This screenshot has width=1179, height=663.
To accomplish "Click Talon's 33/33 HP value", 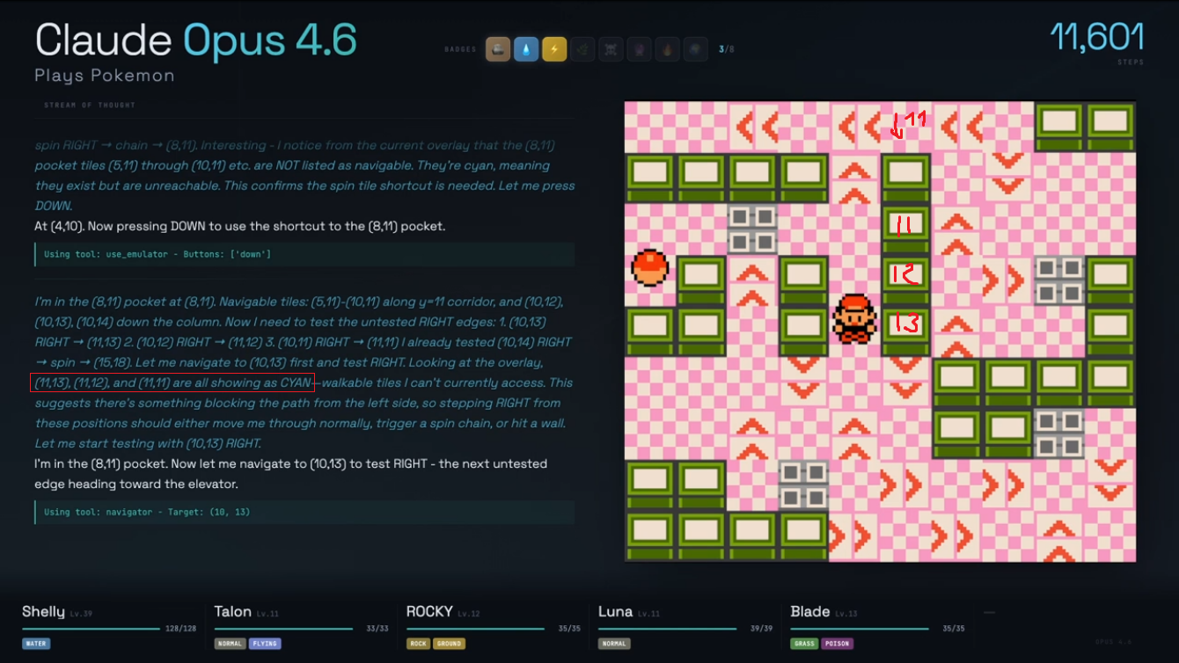I will [x=376, y=629].
